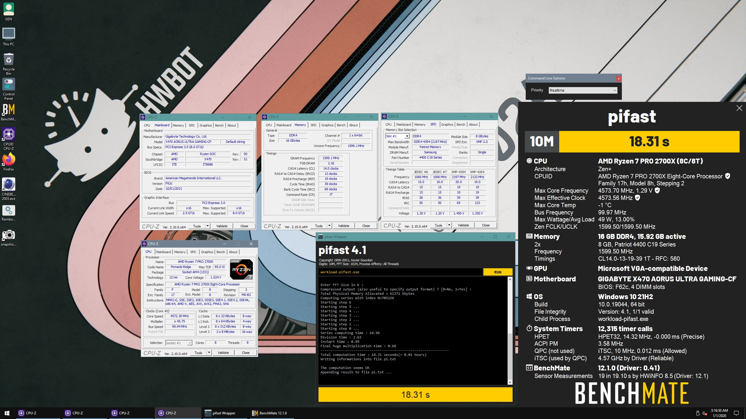Click Close button in bottom CPU-Z window
The height and width of the screenshot is (419, 746).
246,353
